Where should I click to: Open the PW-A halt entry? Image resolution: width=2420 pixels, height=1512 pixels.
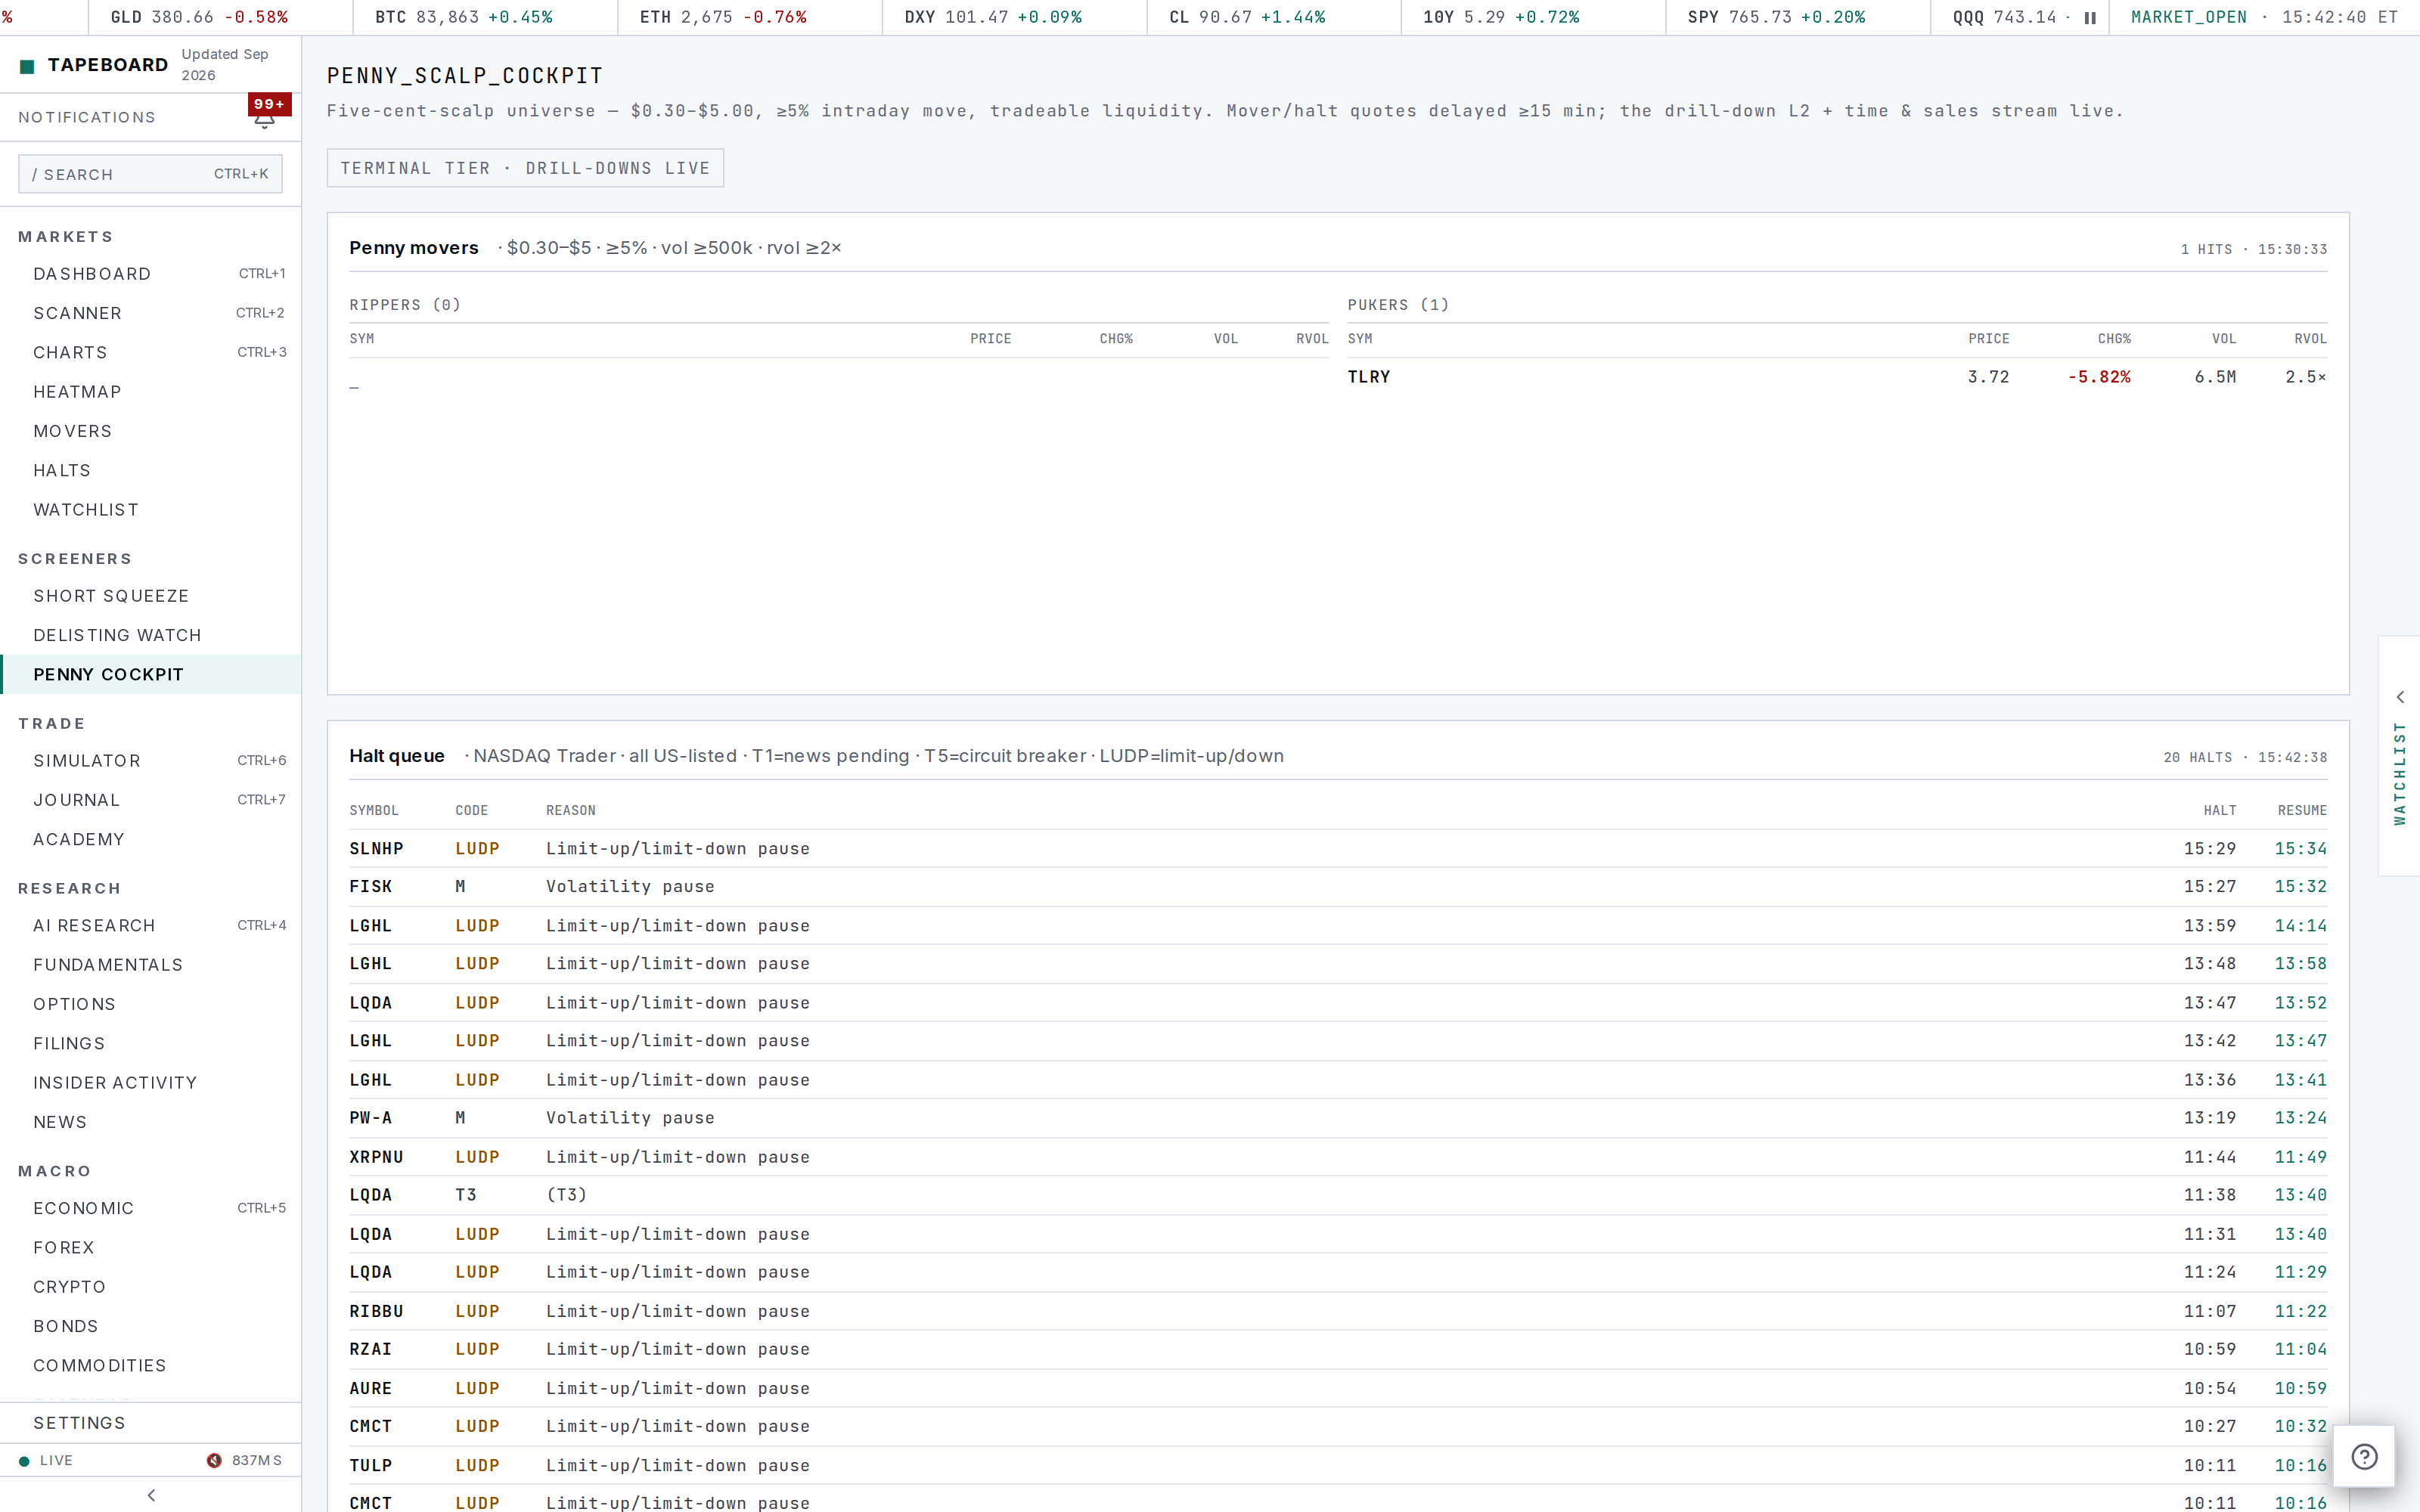pos(1338,1118)
